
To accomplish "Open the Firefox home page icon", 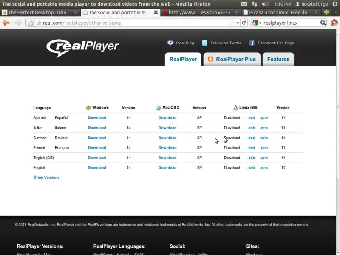I will tap(334, 23).
